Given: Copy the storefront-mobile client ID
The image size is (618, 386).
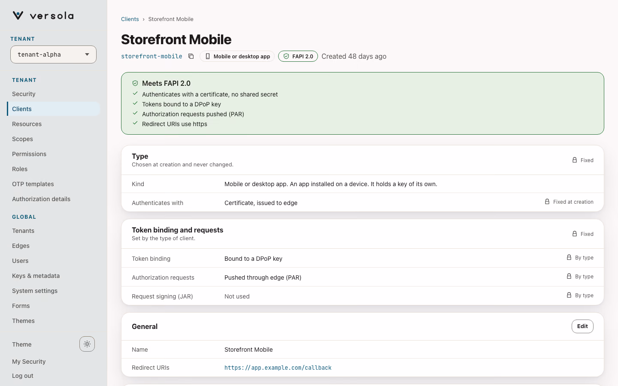Looking at the screenshot, I should [x=191, y=56].
